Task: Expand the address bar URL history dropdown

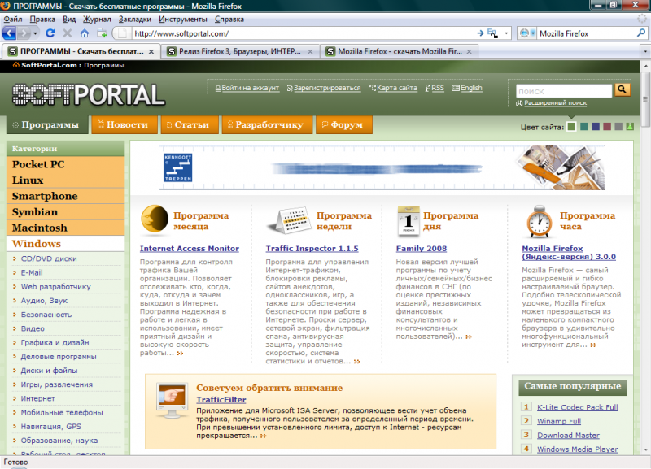Action: point(506,33)
